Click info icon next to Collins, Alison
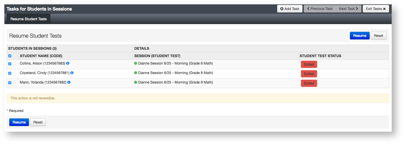Screen dimensions: 404x144 pos(68,63)
